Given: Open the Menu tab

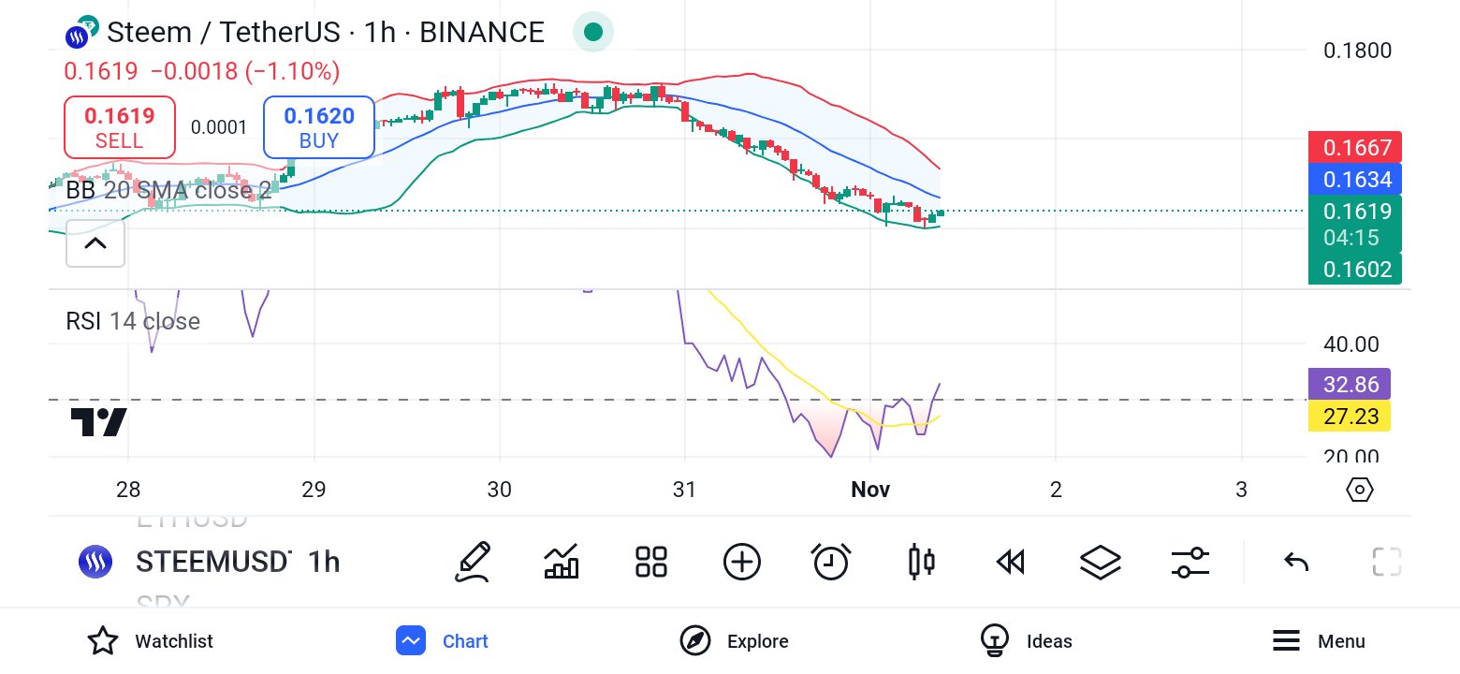Looking at the screenshot, I should (1319, 641).
